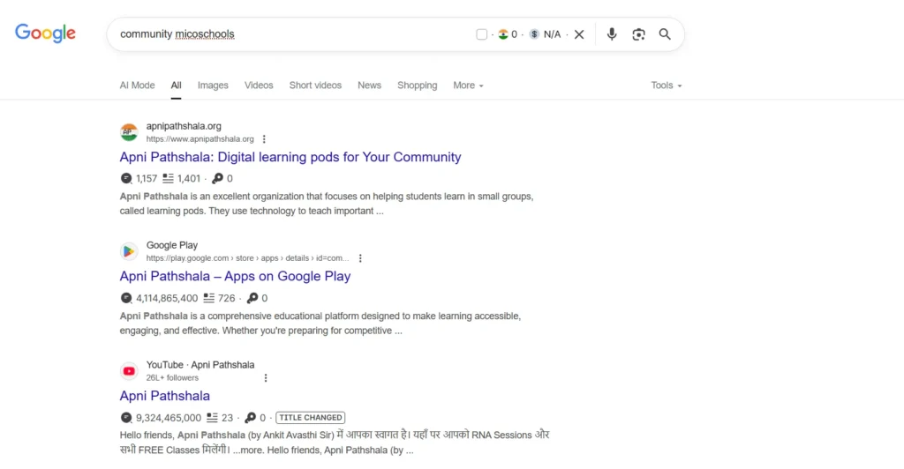The height and width of the screenshot is (469, 904).
Task: Click traffic icon beside 1,157
Action: click(x=126, y=178)
